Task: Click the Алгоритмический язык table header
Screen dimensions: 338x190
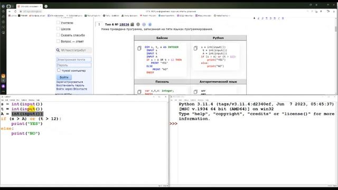Action: click(218, 82)
